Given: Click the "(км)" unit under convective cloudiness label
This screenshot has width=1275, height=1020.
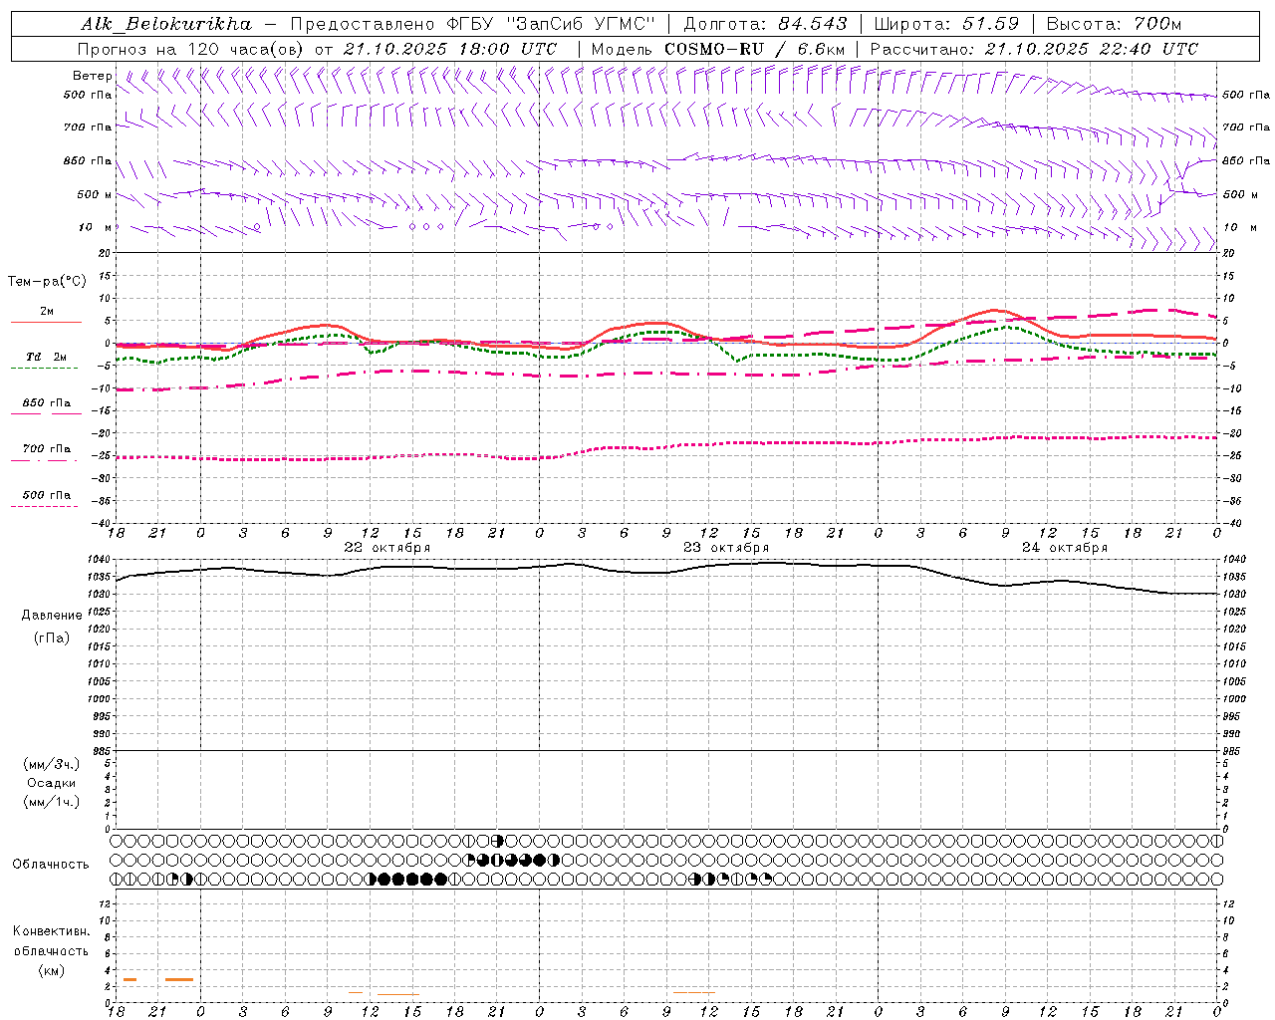Looking at the screenshot, I should (51, 970).
